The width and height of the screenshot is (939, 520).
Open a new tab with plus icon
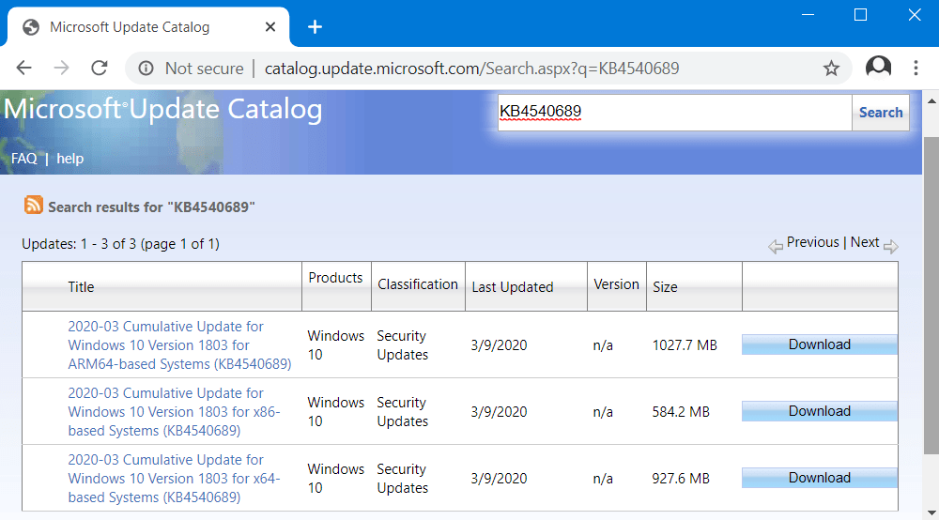point(315,27)
